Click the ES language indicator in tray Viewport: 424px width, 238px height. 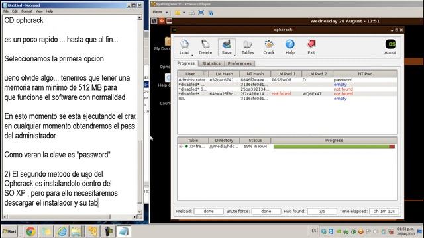(x=313, y=231)
